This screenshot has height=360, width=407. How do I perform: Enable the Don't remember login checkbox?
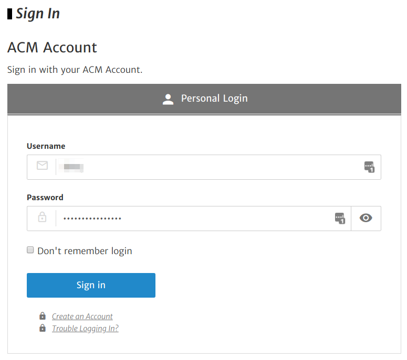pos(30,250)
